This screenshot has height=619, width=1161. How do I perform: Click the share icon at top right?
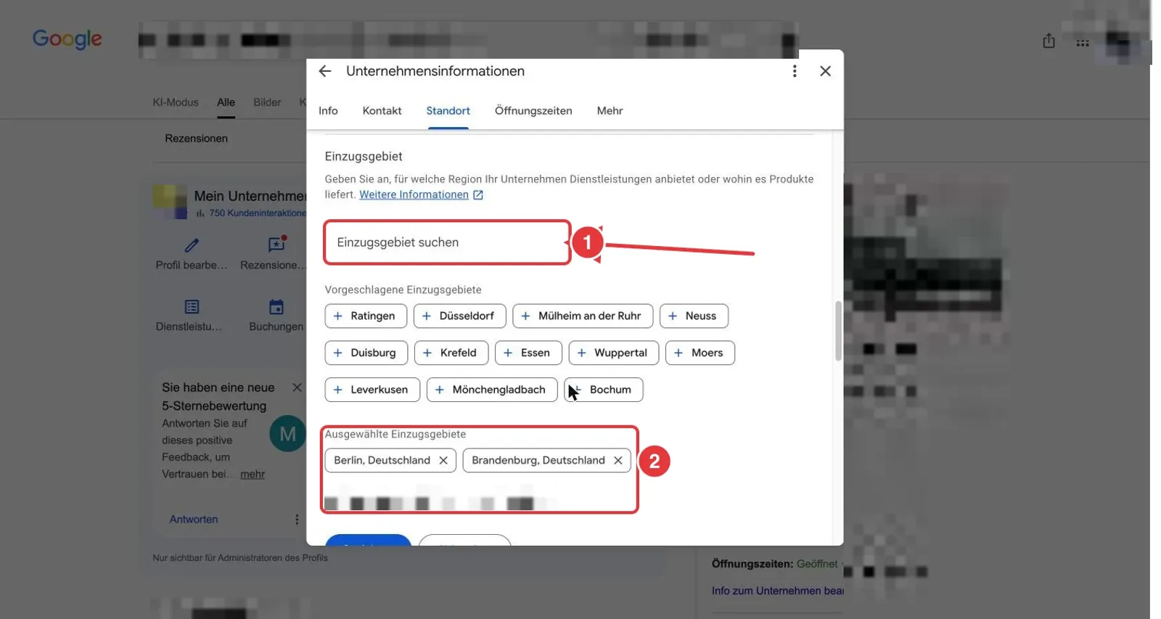click(x=1049, y=41)
